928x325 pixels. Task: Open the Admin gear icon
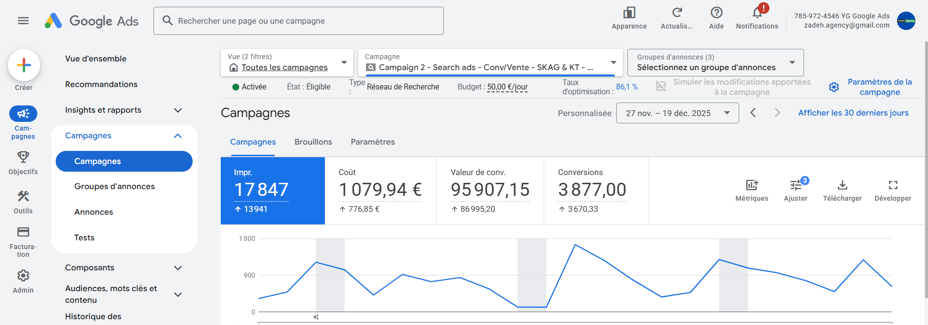tap(23, 276)
